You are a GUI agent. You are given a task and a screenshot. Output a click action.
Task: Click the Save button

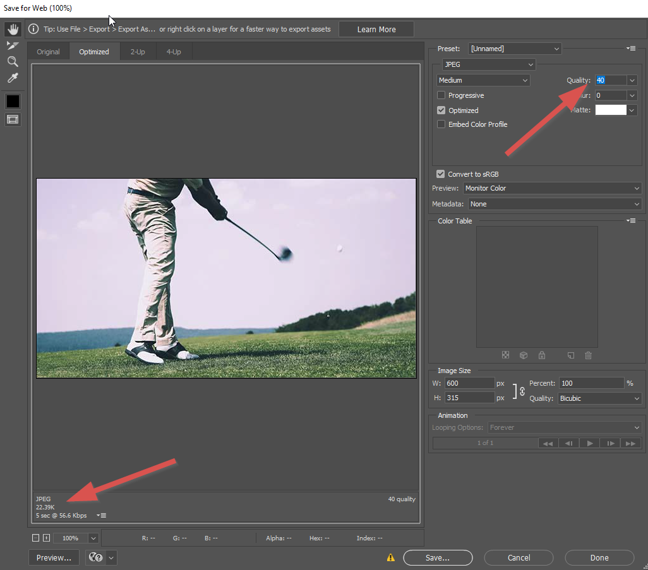[438, 557]
